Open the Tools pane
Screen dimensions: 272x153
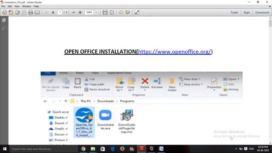(x=234, y=12)
